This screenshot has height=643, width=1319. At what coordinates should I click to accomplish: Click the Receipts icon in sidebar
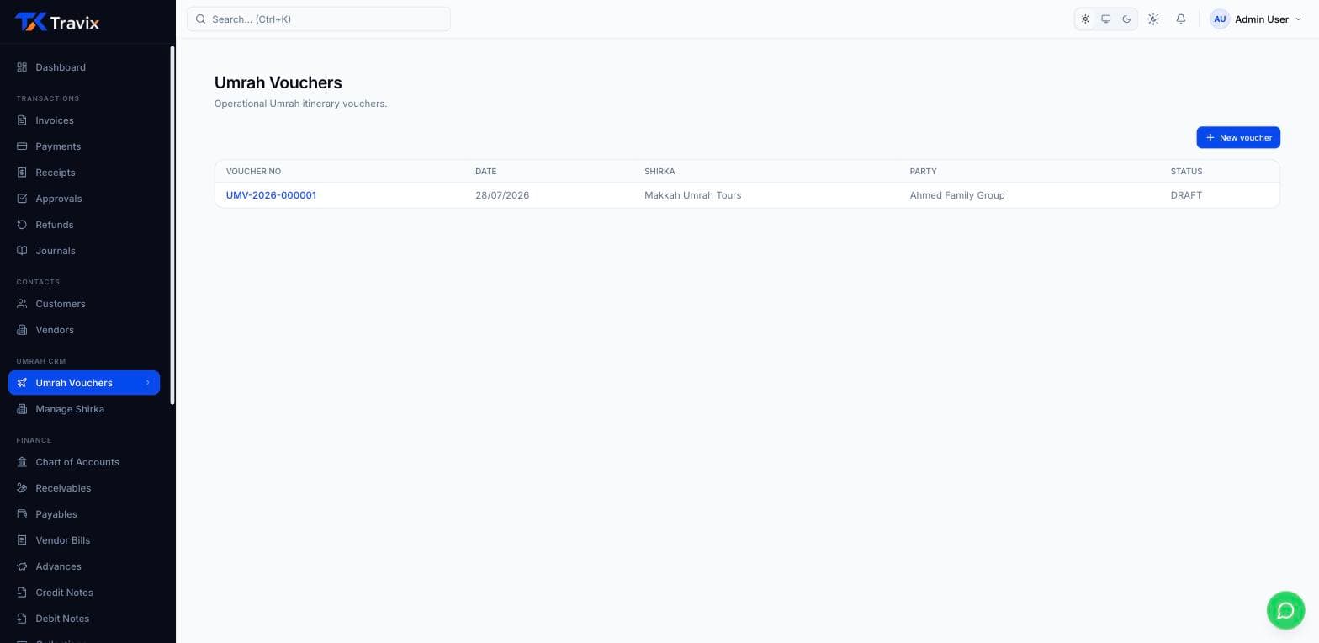[22, 173]
